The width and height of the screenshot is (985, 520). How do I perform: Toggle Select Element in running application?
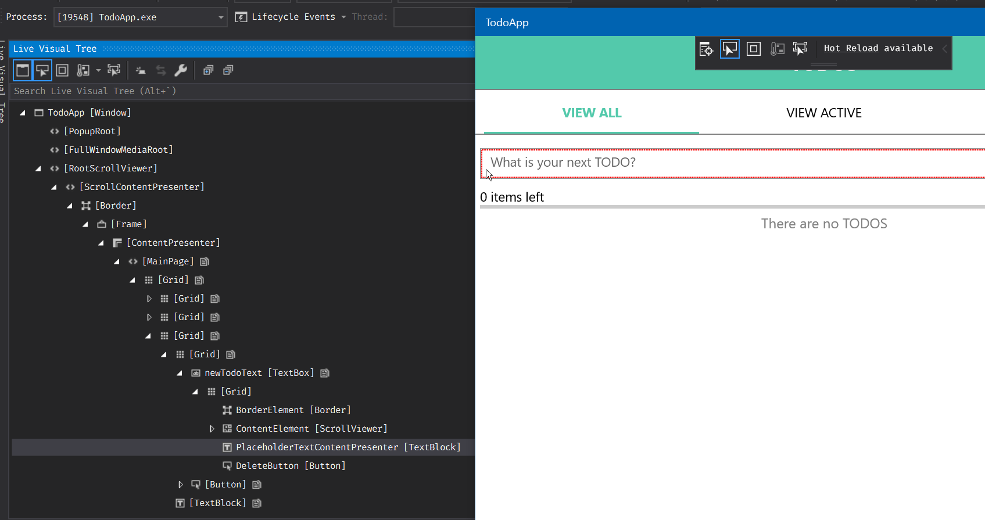point(42,70)
